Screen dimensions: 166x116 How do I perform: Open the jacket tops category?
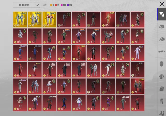point(162,76)
